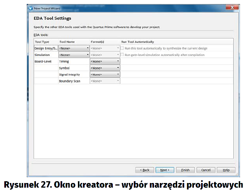Enable run tool automatically to synthesize design
This screenshot has height=193, width=248.
[122, 48]
